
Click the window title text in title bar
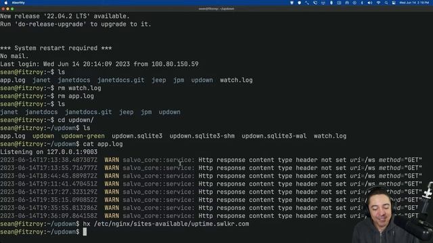point(216,9)
